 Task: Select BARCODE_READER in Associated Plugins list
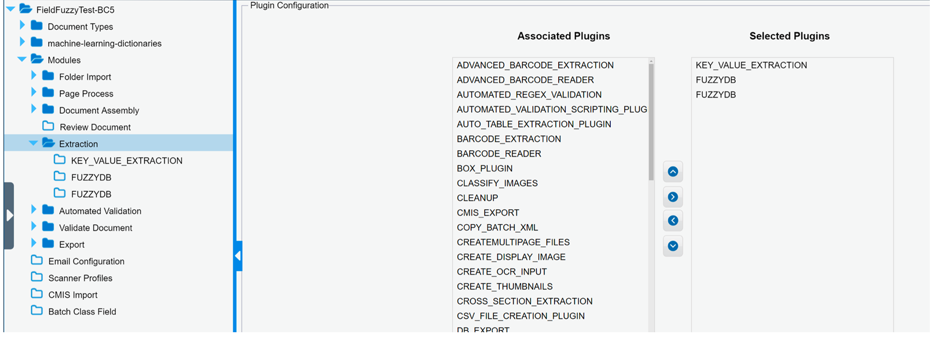[x=499, y=154]
